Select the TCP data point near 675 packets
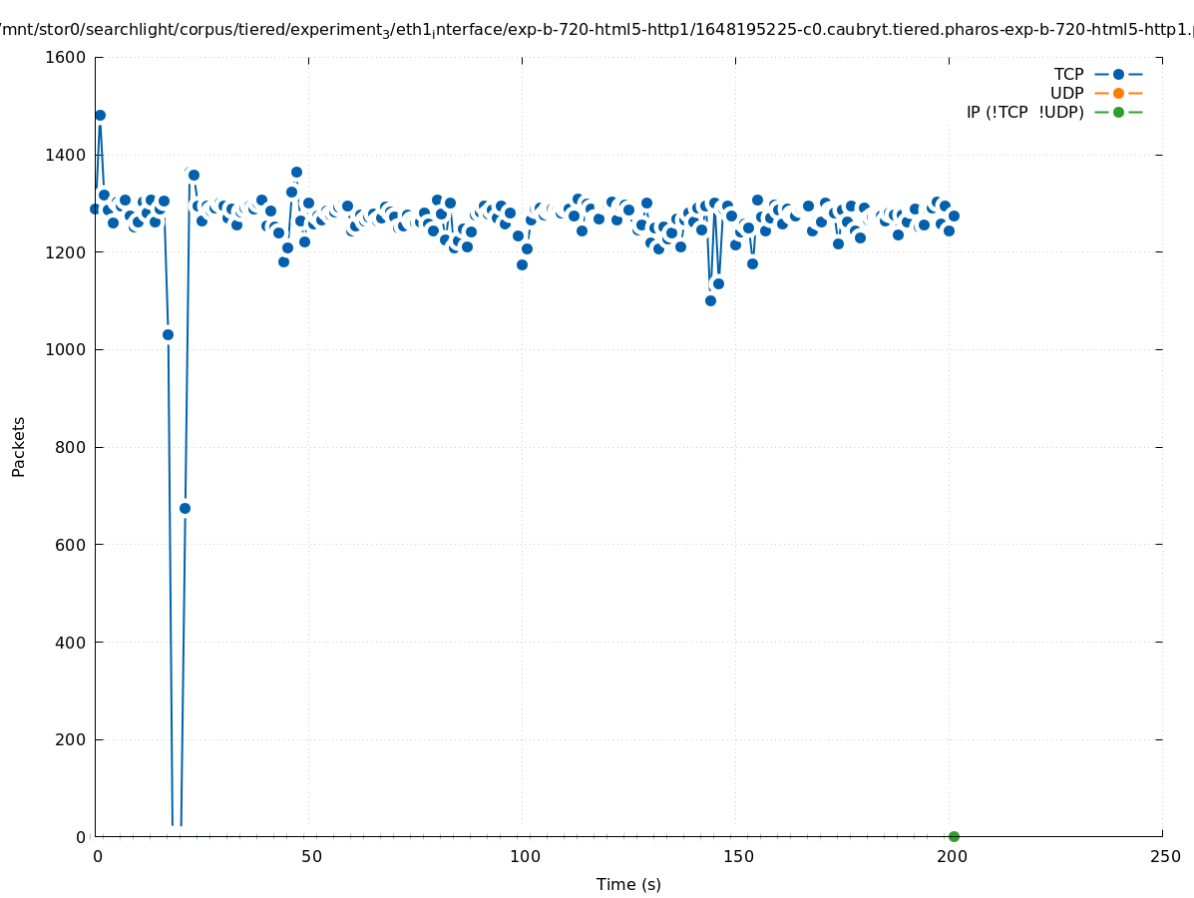This screenshot has width=1194, height=898. pyautogui.click(x=185, y=508)
